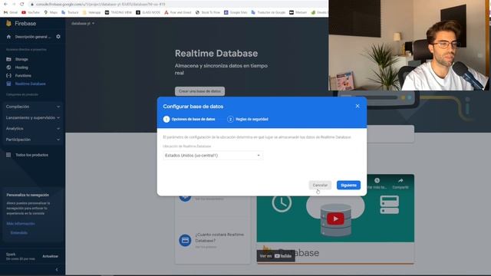
Task: Click the browser forward arrow
Action: click(14, 4)
